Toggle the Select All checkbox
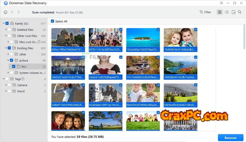246x142 pixels. pos(53,21)
